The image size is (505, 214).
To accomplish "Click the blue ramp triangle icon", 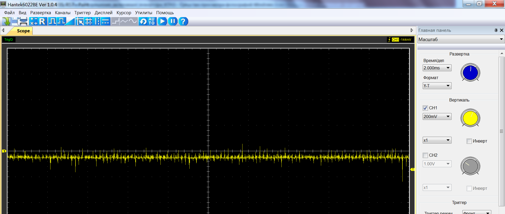I will [70, 21].
